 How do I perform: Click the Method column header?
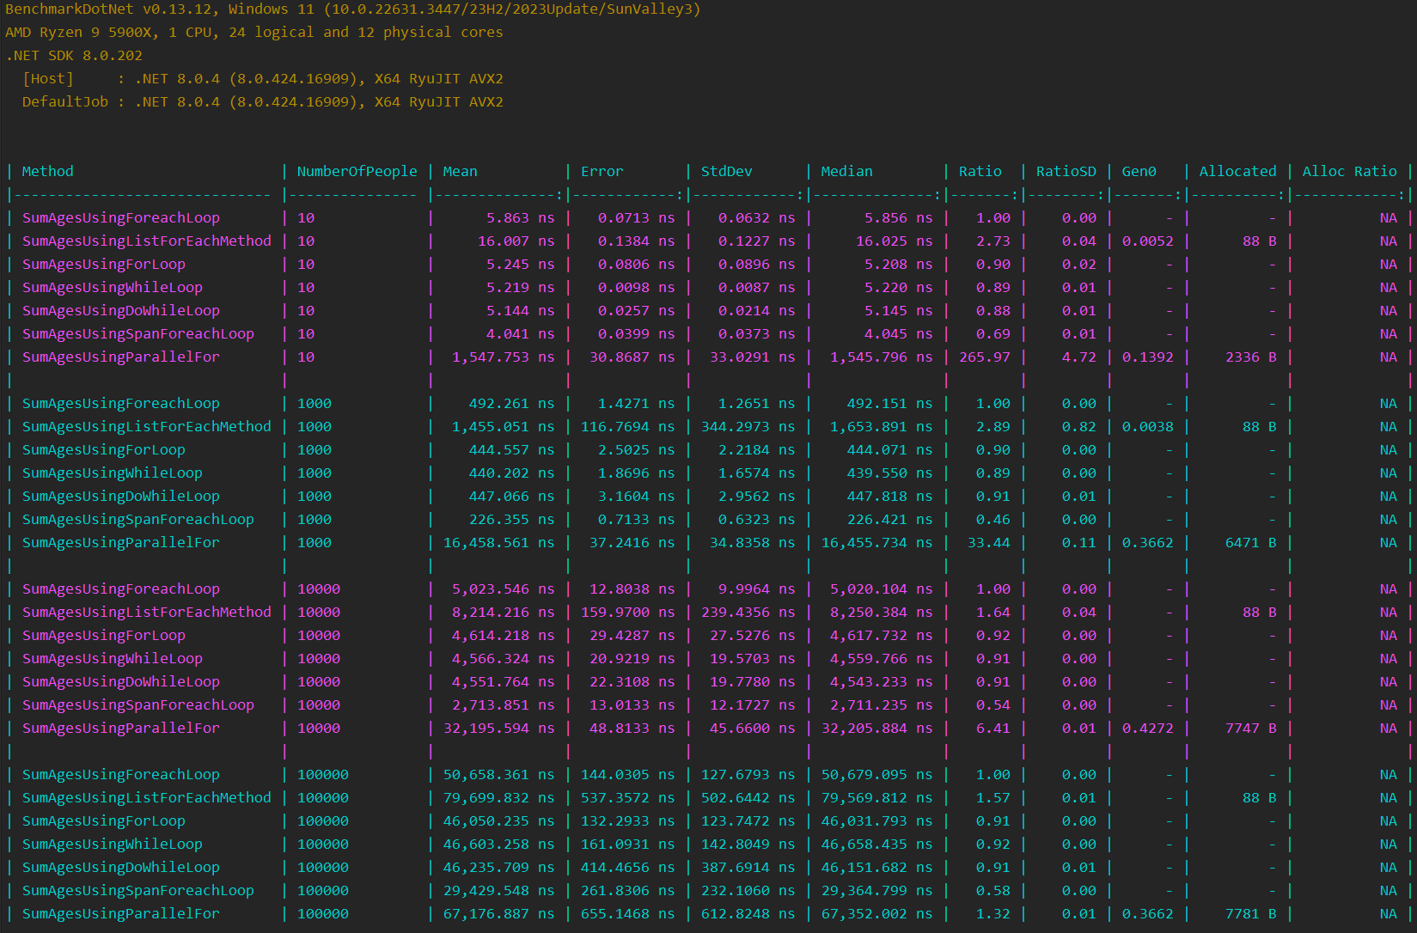tap(48, 172)
